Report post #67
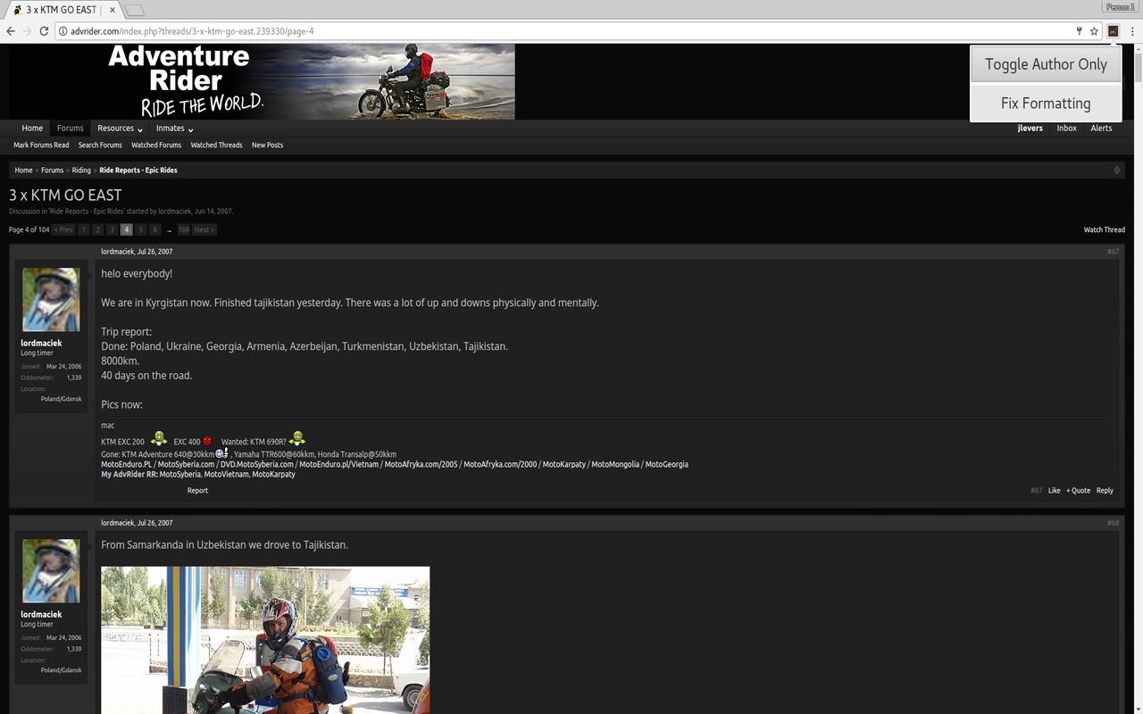1143x714 pixels. (x=197, y=491)
